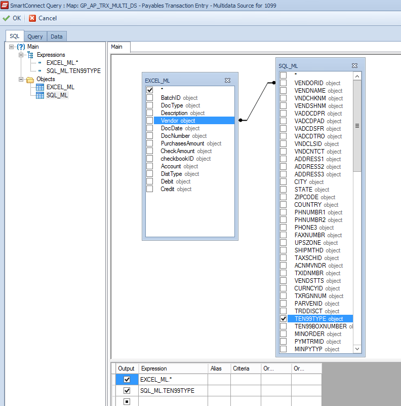This screenshot has width=401, height=406.
Task: Check the DistType field checkbox
Action: tap(149, 173)
